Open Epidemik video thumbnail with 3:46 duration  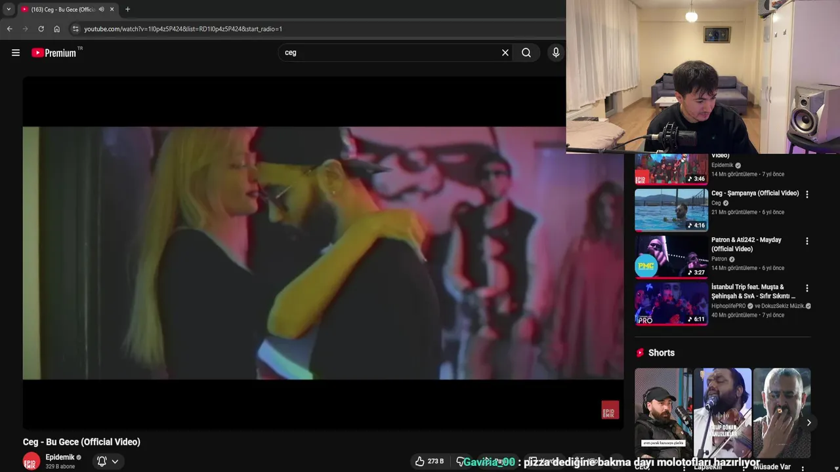[671, 170]
